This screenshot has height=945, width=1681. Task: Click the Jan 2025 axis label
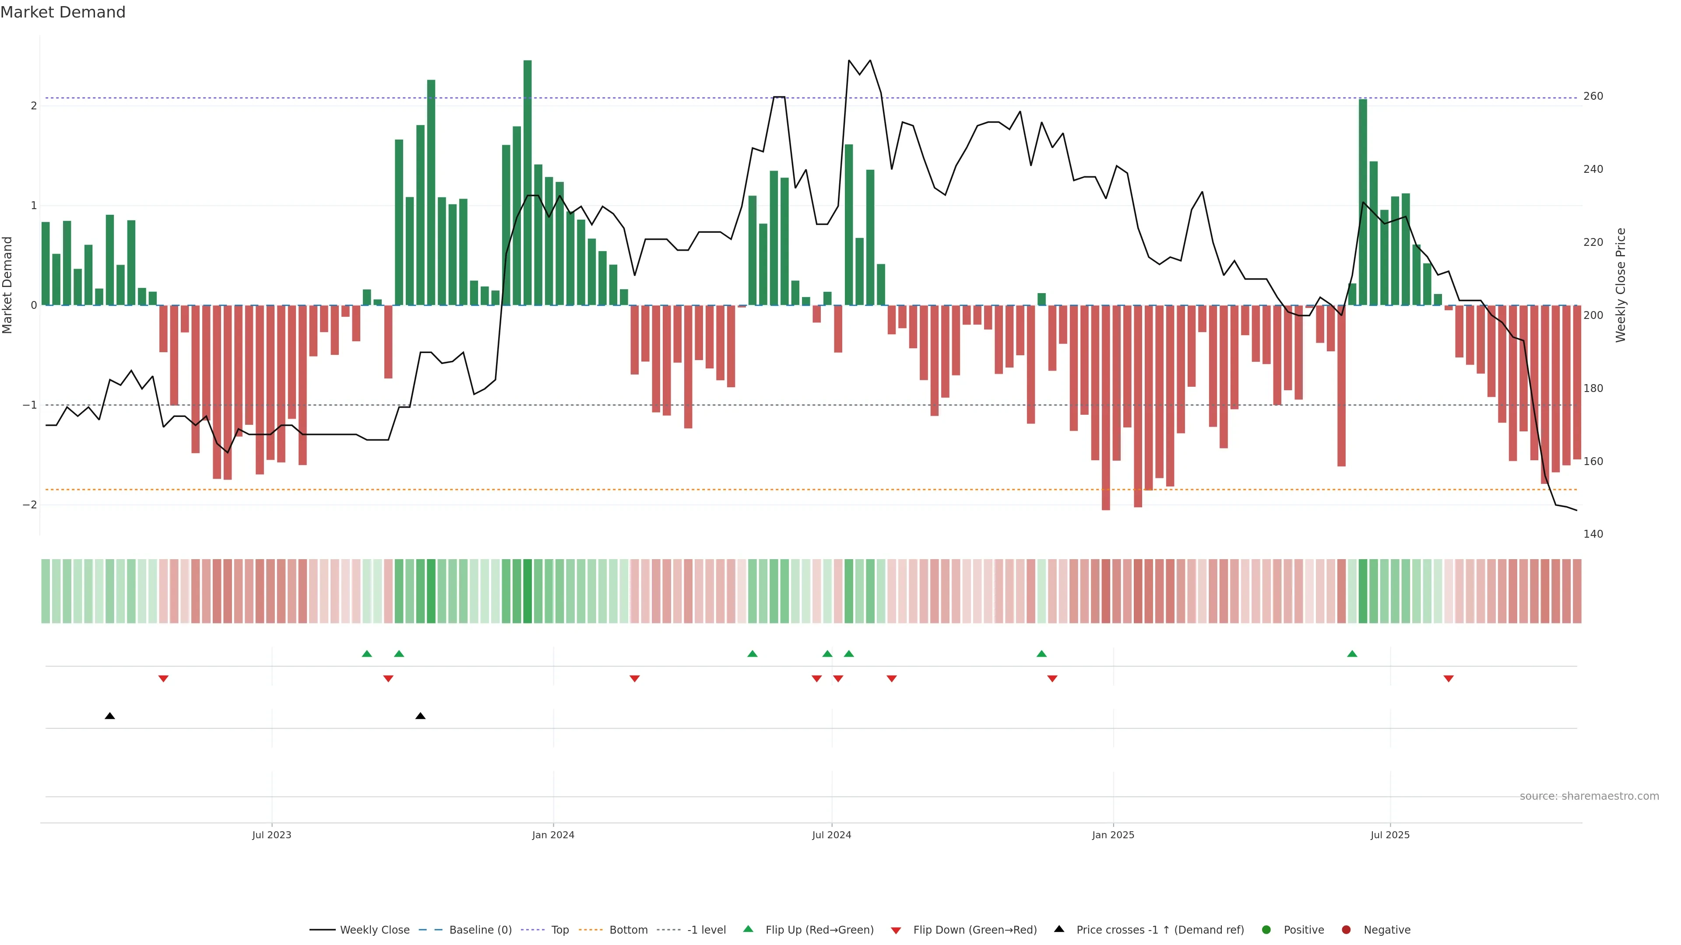1113,835
